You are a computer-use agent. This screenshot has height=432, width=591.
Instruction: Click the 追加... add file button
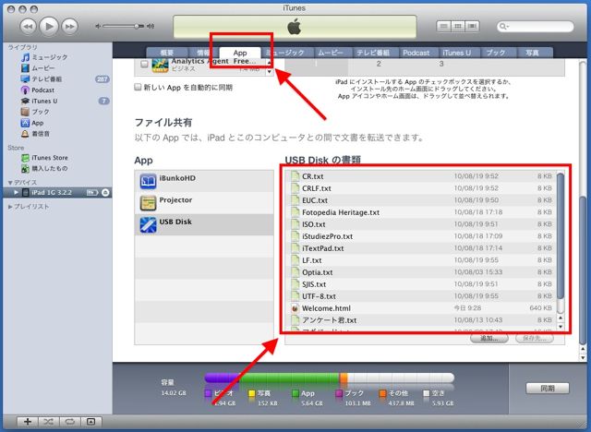[x=489, y=338]
